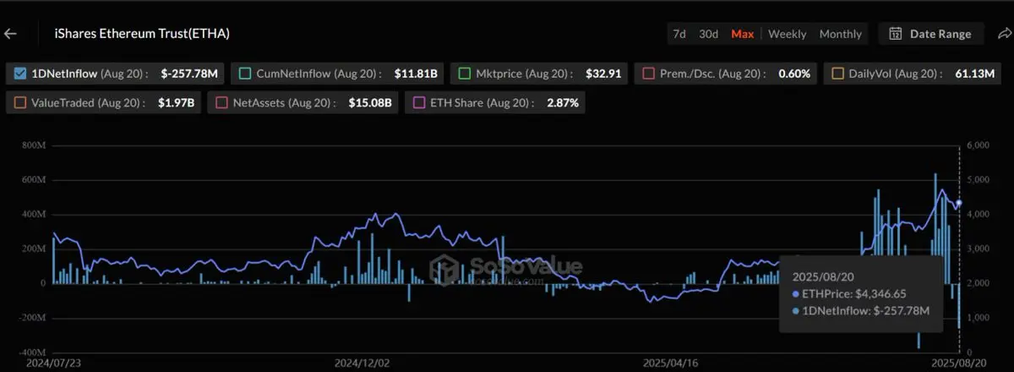Open the share arrow icon

[x=1004, y=34]
